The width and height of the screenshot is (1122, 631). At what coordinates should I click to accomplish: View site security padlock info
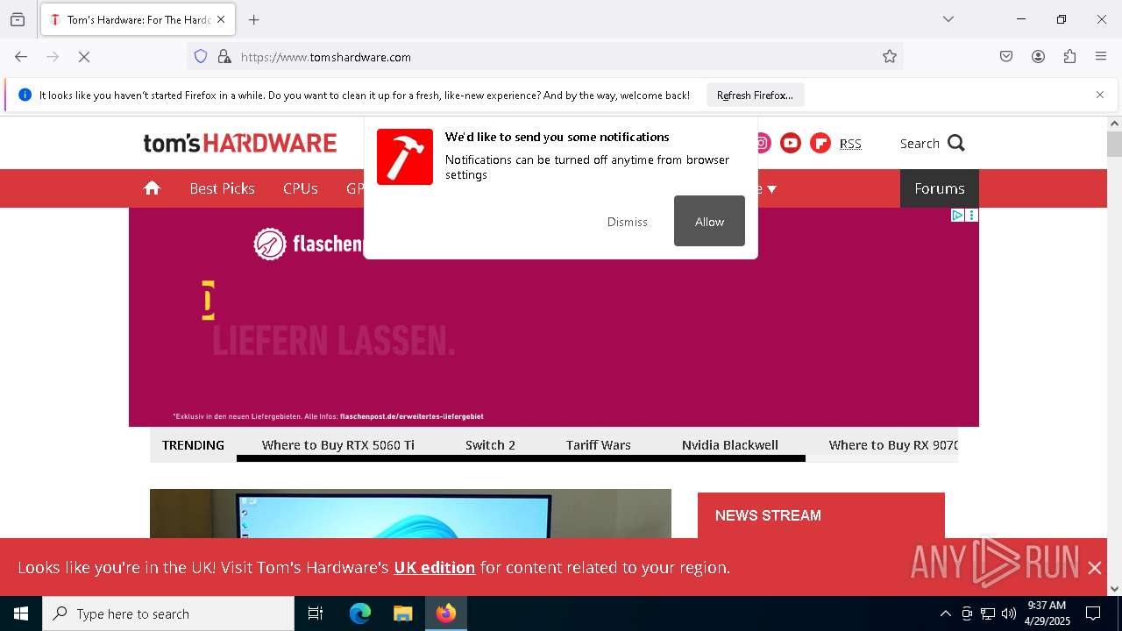click(x=224, y=57)
